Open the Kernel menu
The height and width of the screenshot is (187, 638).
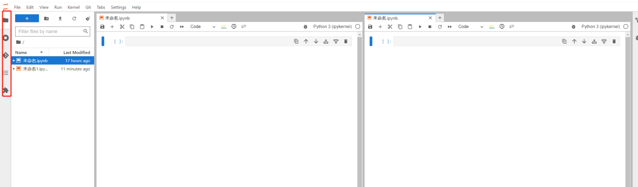tap(73, 8)
